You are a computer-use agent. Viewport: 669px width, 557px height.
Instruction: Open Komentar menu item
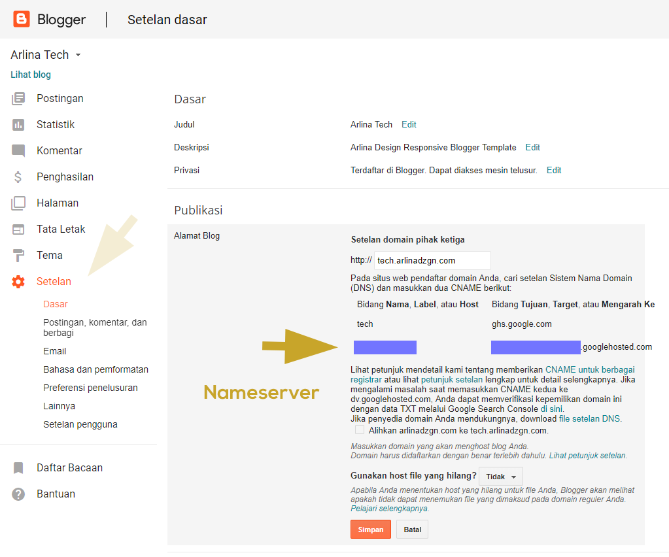60,150
